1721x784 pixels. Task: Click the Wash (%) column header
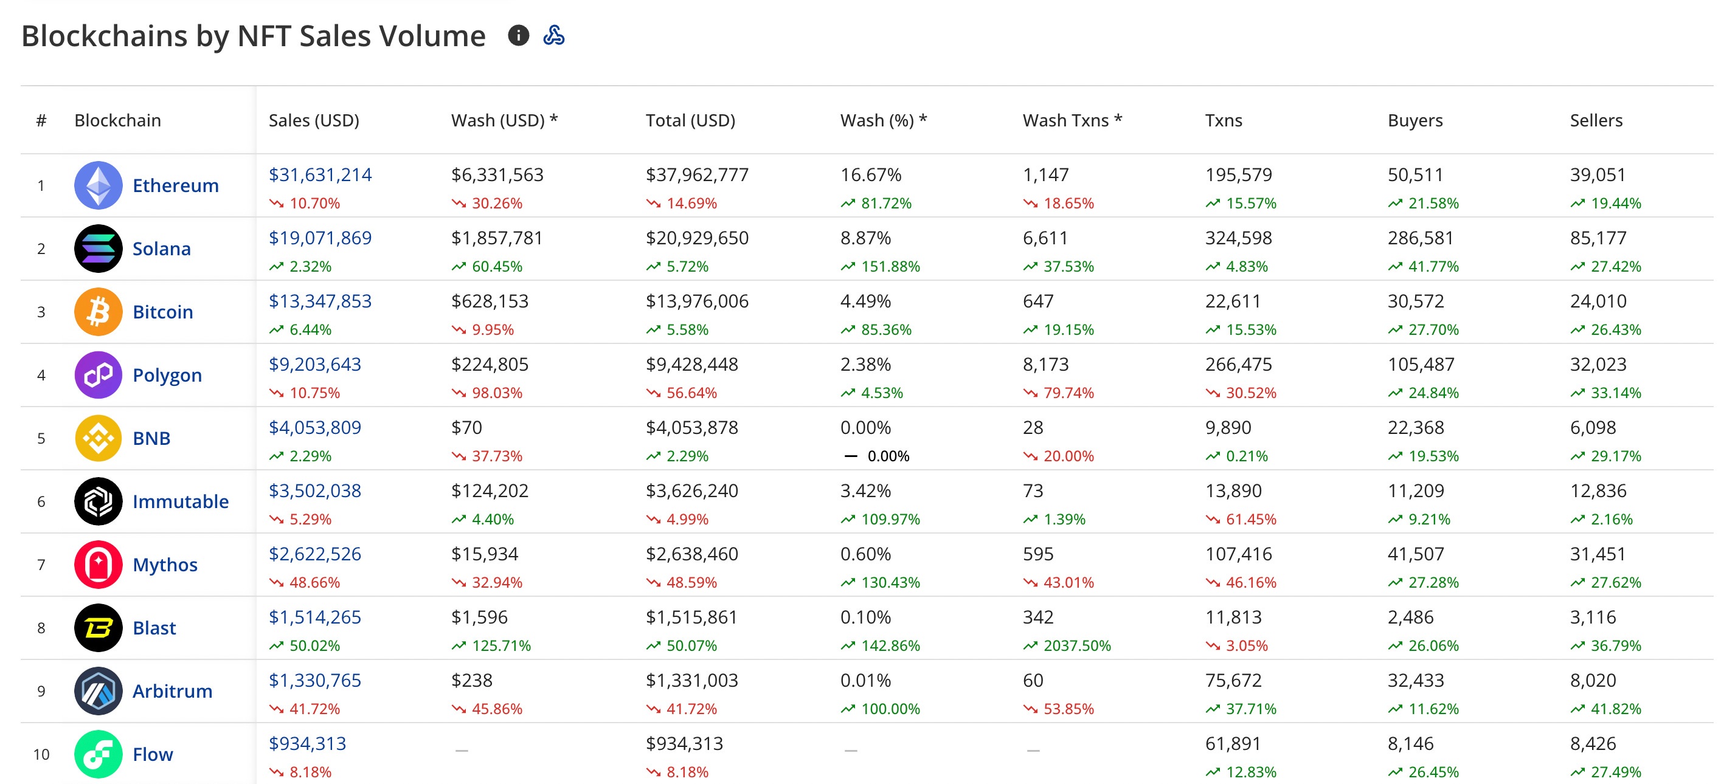882,120
